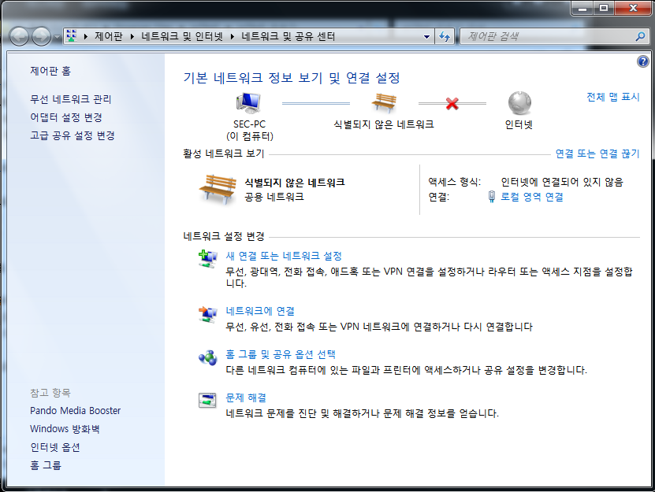Open 제어판 홈 in the left pane
The image size is (655, 492).
pyautogui.click(x=50, y=71)
